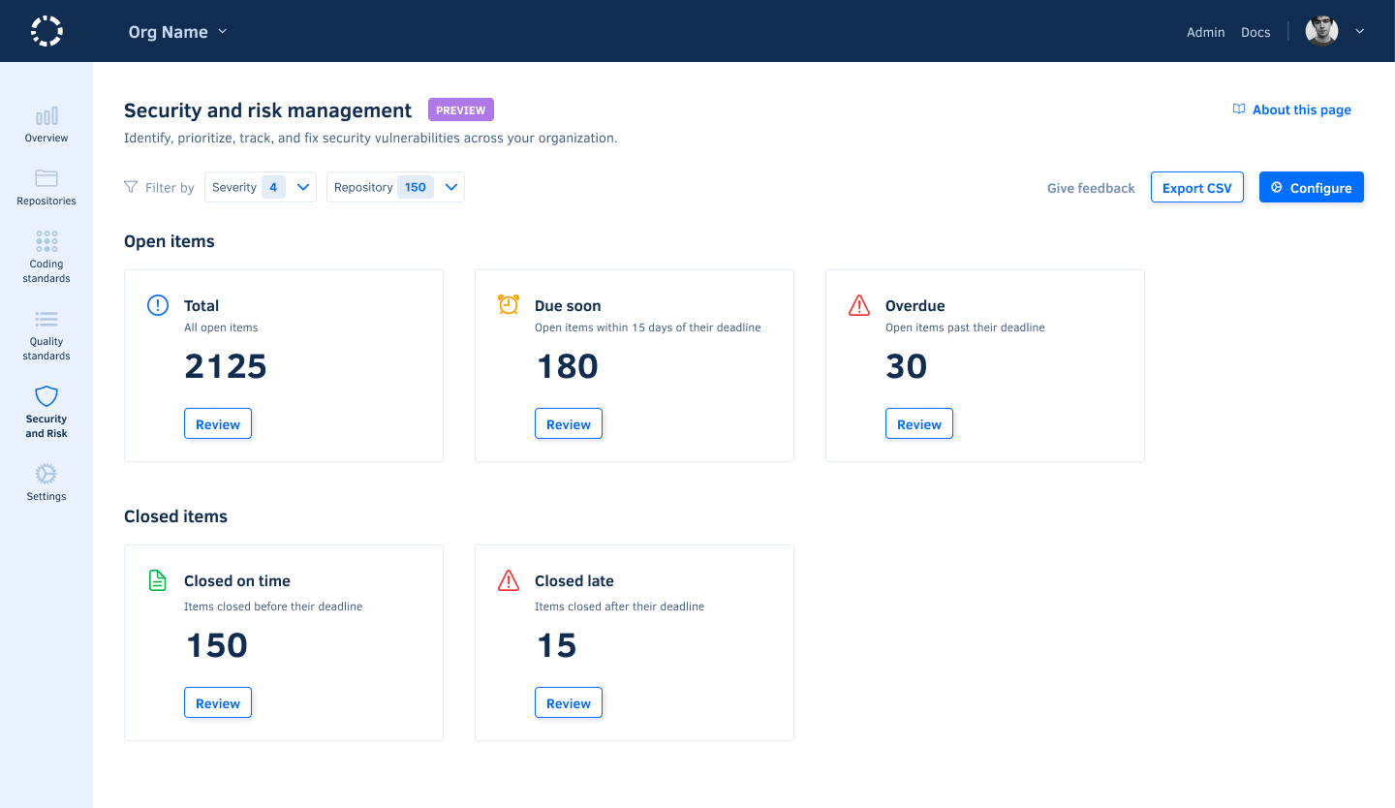Open Settings via the gear icon
Viewport: 1395px width, 808px height.
[46, 474]
